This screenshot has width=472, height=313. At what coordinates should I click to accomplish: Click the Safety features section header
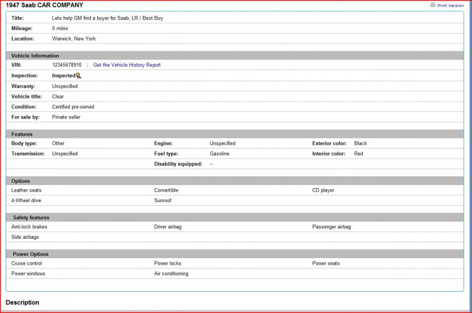click(x=235, y=218)
